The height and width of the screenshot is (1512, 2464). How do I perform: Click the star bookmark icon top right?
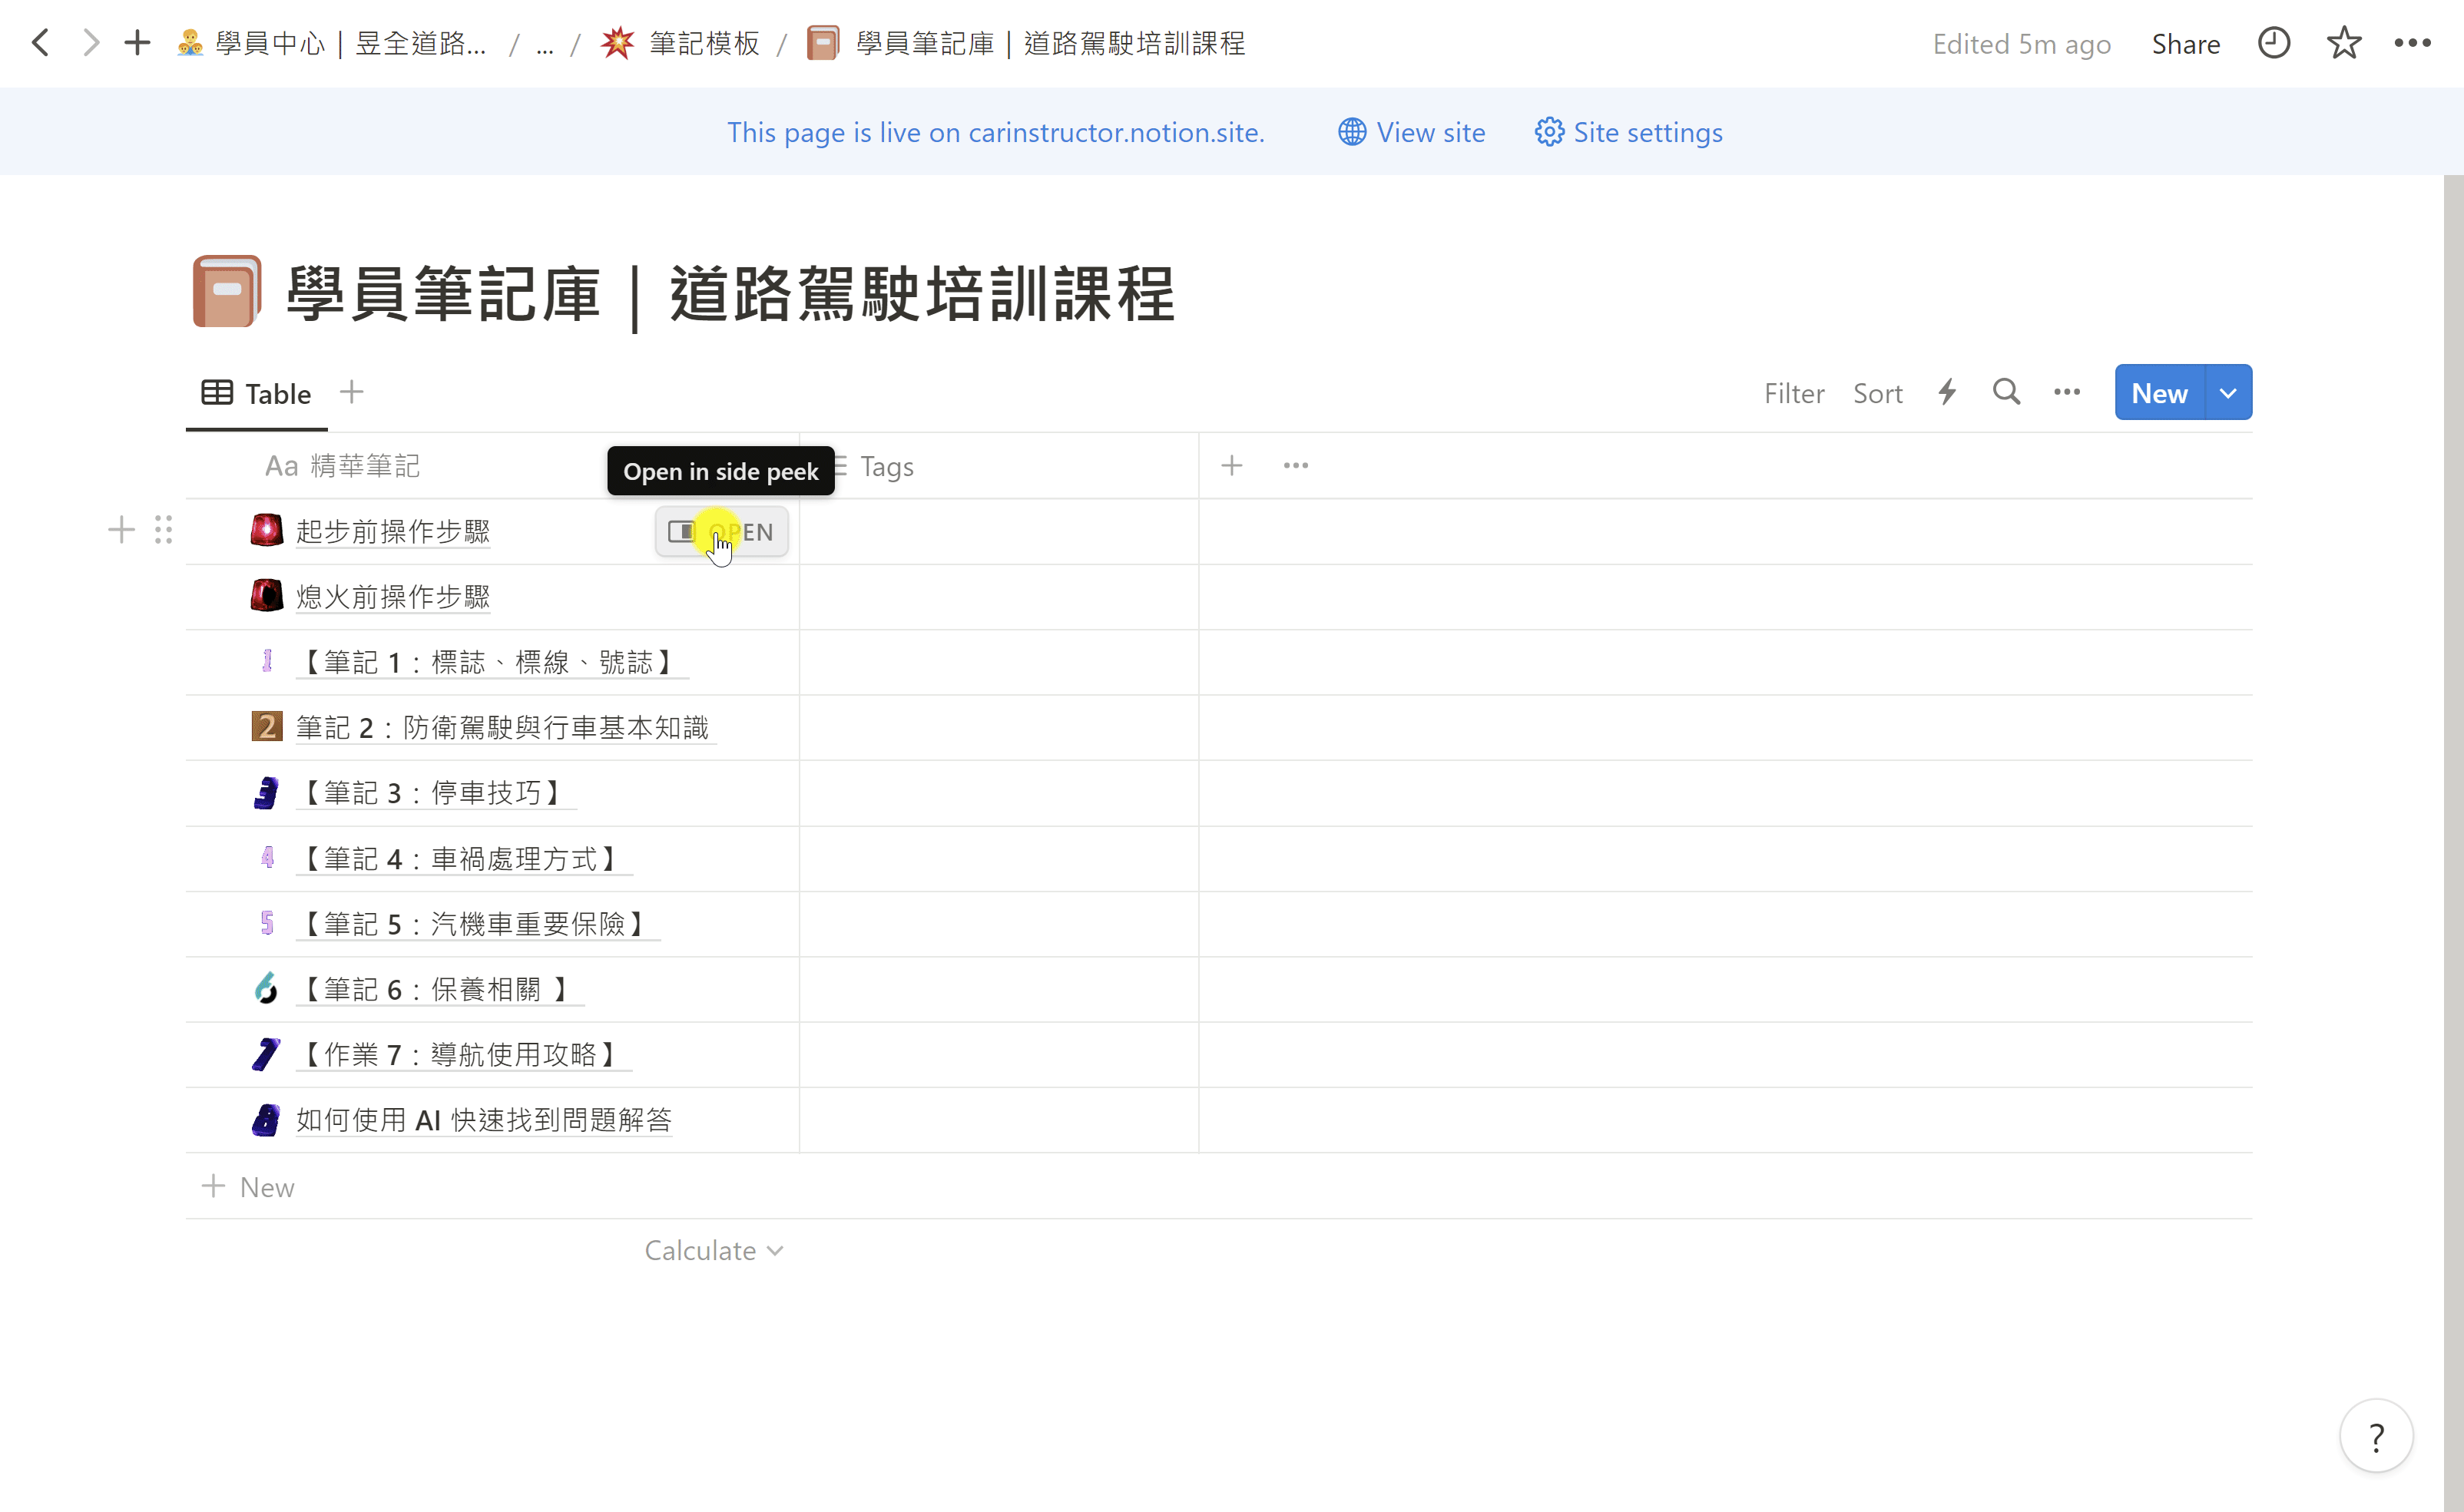pos(2344,44)
